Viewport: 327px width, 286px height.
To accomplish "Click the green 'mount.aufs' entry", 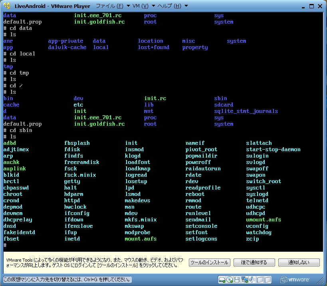I will (x=141, y=239).
